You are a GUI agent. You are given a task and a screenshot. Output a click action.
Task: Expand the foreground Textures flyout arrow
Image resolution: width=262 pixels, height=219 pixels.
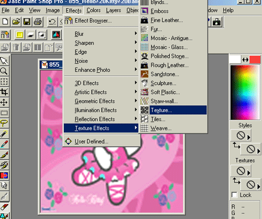(249, 173)
